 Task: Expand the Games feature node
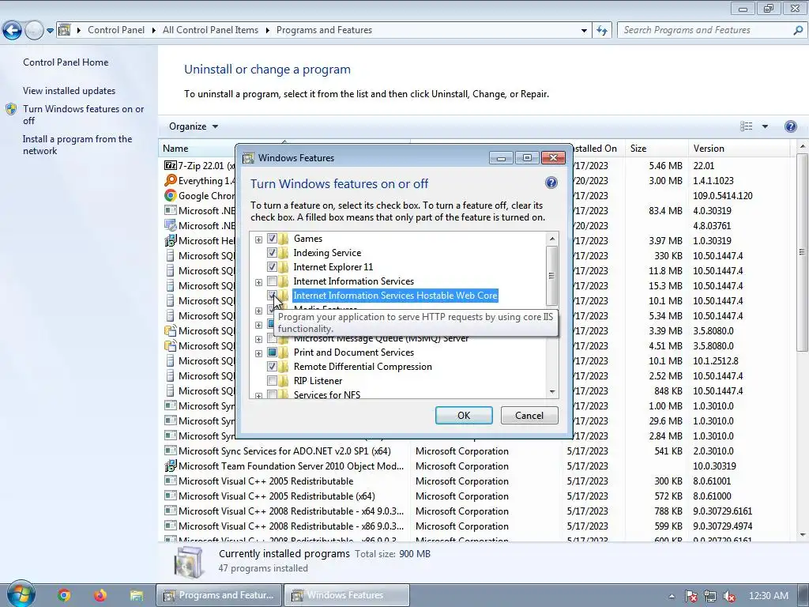point(258,239)
